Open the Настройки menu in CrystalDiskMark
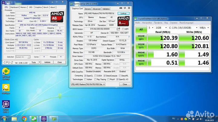This screenshot has width=218, height=122. tap(147, 23)
